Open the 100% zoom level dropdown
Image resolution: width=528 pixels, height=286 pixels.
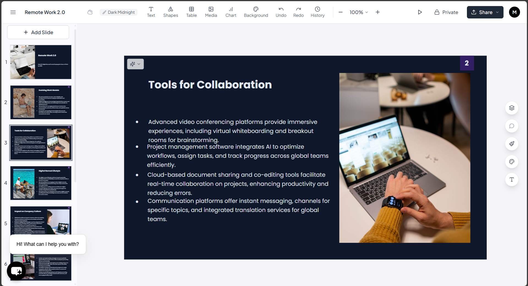coord(359,12)
